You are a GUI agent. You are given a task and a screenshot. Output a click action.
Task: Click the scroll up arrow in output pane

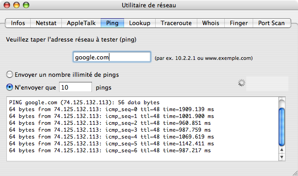pos(282,150)
